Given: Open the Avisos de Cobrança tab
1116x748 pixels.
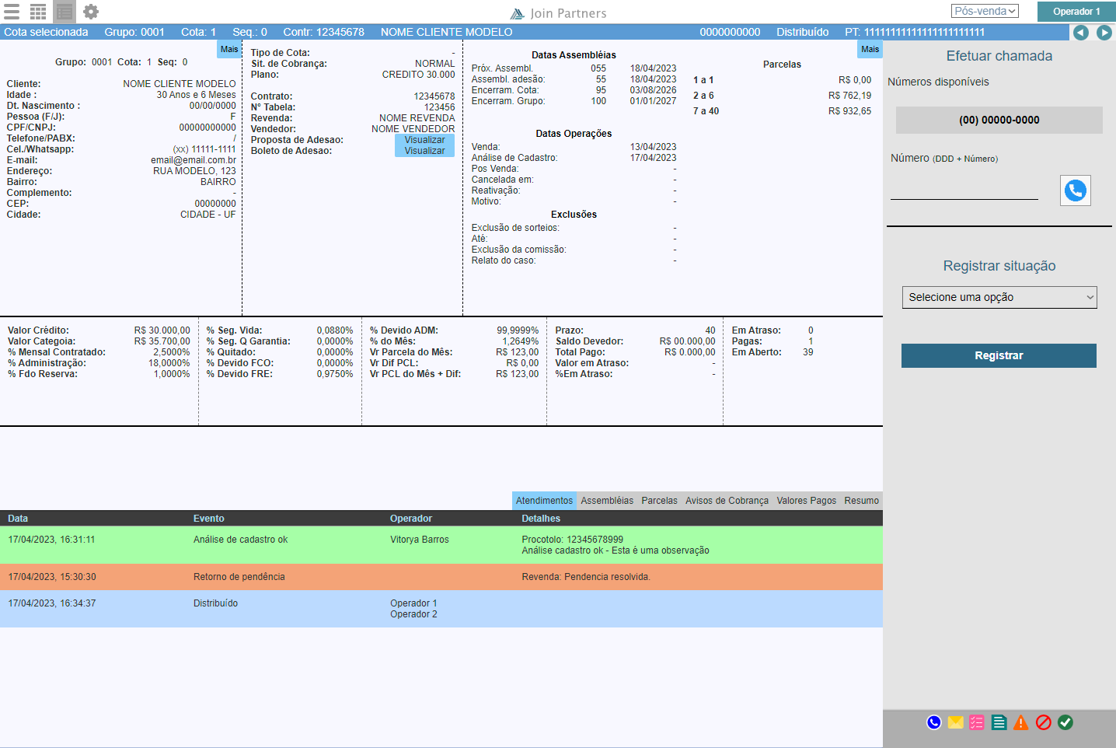Looking at the screenshot, I should (727, 501).
